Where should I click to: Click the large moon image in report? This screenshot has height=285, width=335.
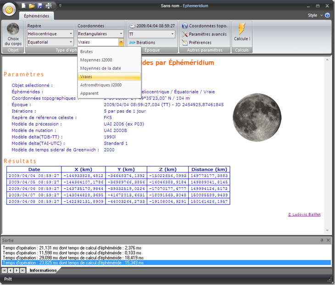coord(257,118)
